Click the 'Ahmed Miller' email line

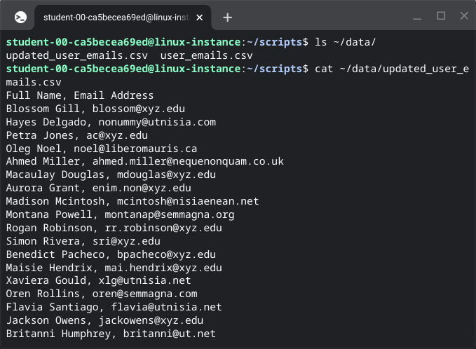click(145, 161)
